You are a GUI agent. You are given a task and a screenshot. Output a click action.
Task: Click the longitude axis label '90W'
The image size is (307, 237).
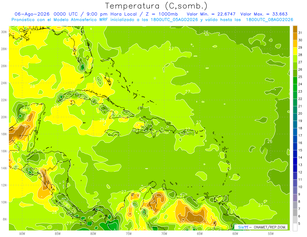22,234
